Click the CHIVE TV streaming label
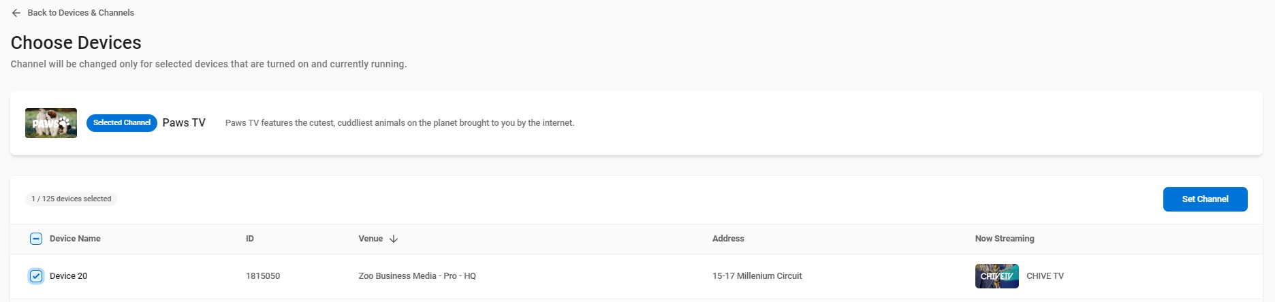1275x302 pixels. coord(1045,276)
